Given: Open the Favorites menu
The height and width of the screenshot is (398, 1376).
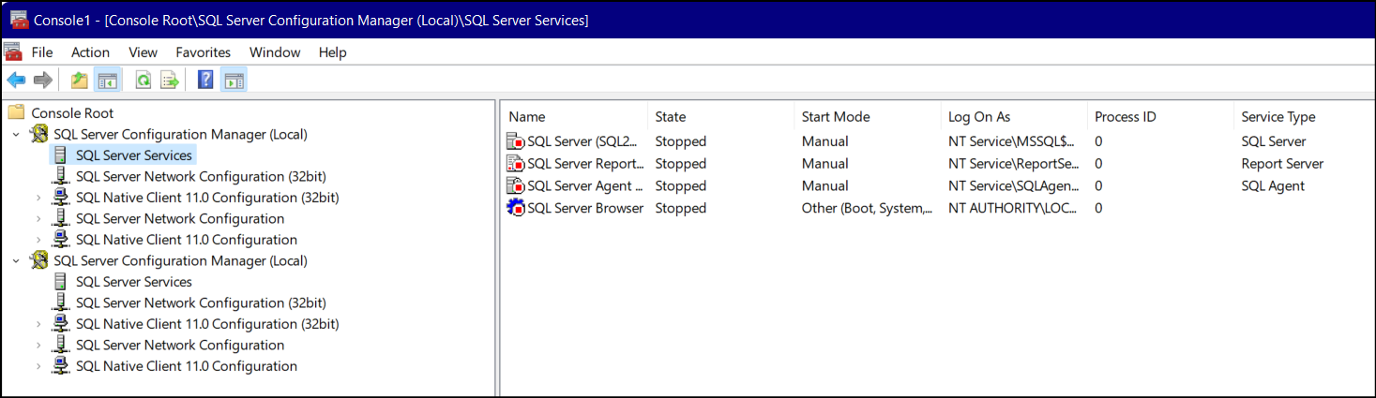Looking at the screenshot, I should pos(203,52).
